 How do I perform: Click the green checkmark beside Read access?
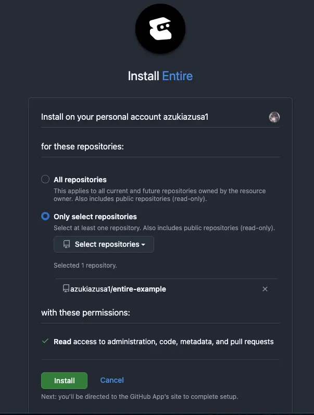pyautogui.click(x=45, y=341)
